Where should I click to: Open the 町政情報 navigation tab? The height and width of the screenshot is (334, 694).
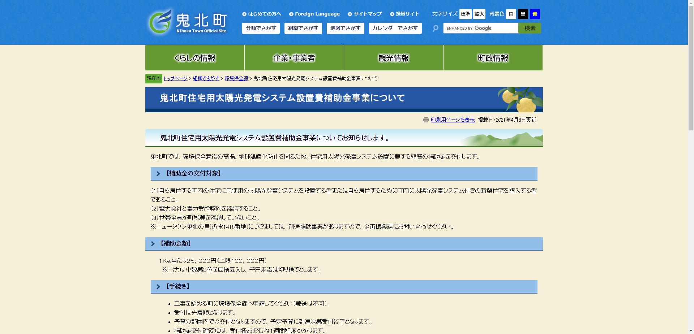(x=493, y=57)
